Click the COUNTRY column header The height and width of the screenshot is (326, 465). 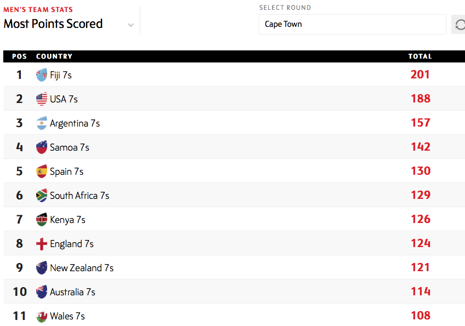pyautogui.click(x=54, y=56)
